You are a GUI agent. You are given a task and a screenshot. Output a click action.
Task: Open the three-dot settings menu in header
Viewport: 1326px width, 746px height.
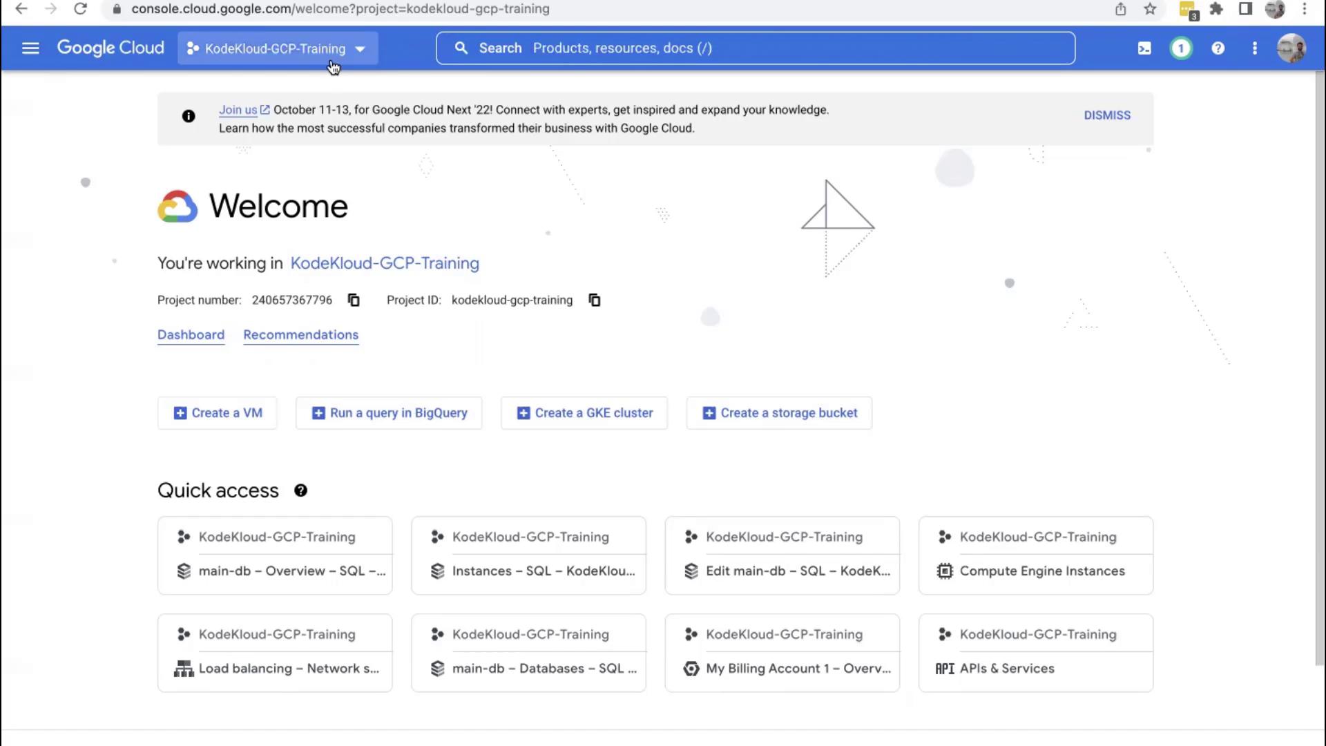[x=1254, y=48]
